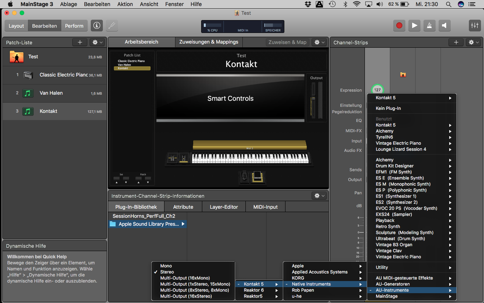The width and height of the screenshot is (484, 303).
Task: Click the Van Halen patch note icon
Action: [x=28, y=93]
